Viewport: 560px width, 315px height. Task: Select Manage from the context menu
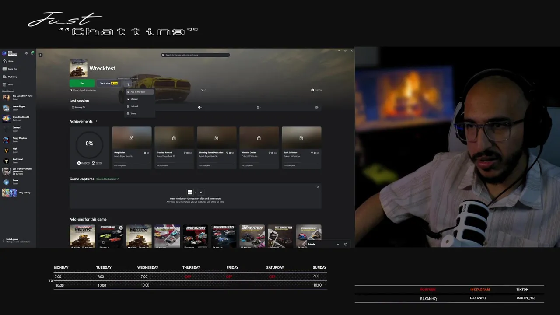pyautogui.click(x=139, y=99)
